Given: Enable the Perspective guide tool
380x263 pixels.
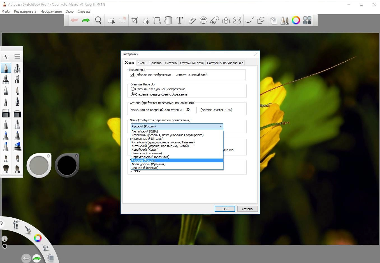Looking at the screenshot, I should 226,20.
